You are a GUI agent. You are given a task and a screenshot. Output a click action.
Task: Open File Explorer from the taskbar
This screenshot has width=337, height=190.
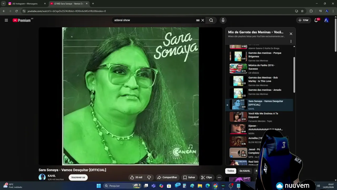[x=200, y=186]
